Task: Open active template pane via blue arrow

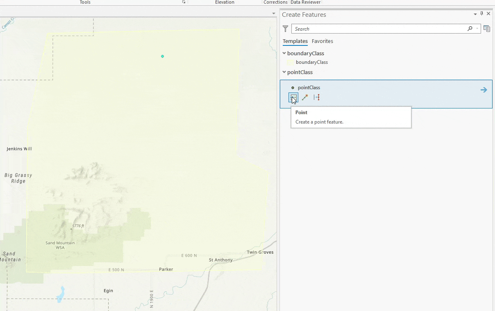Action: coord(484,90)
